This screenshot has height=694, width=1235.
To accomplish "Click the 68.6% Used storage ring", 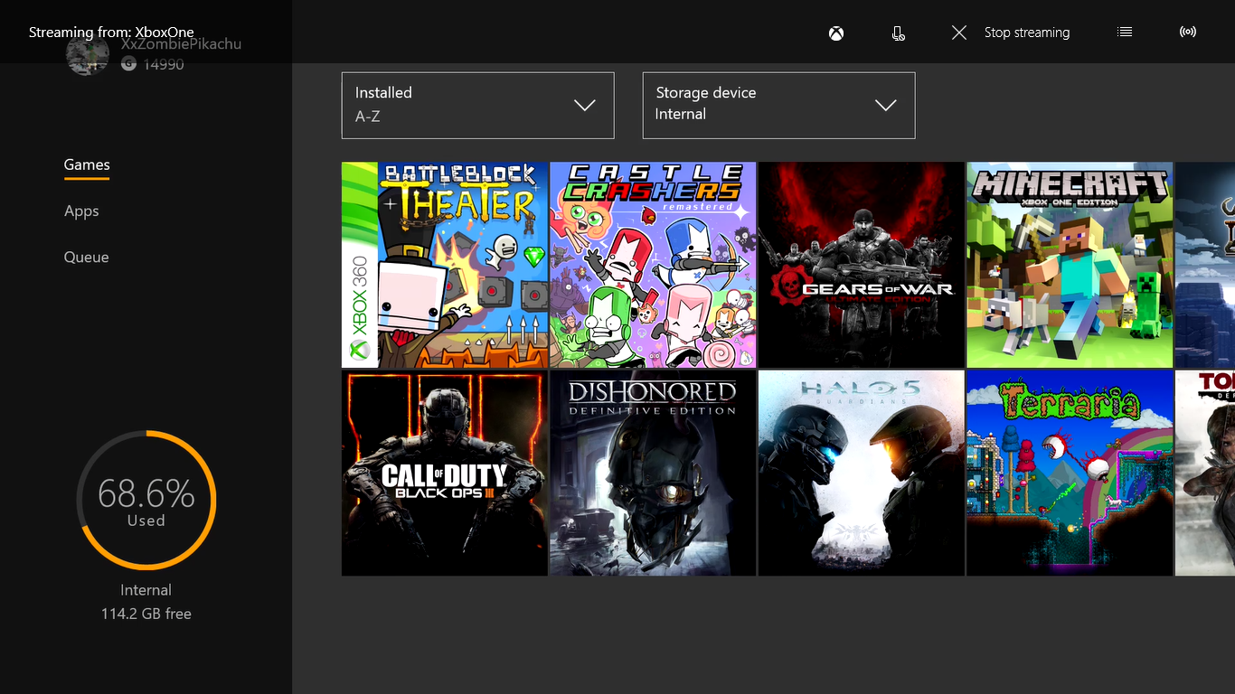I will [x=146, y=501].
